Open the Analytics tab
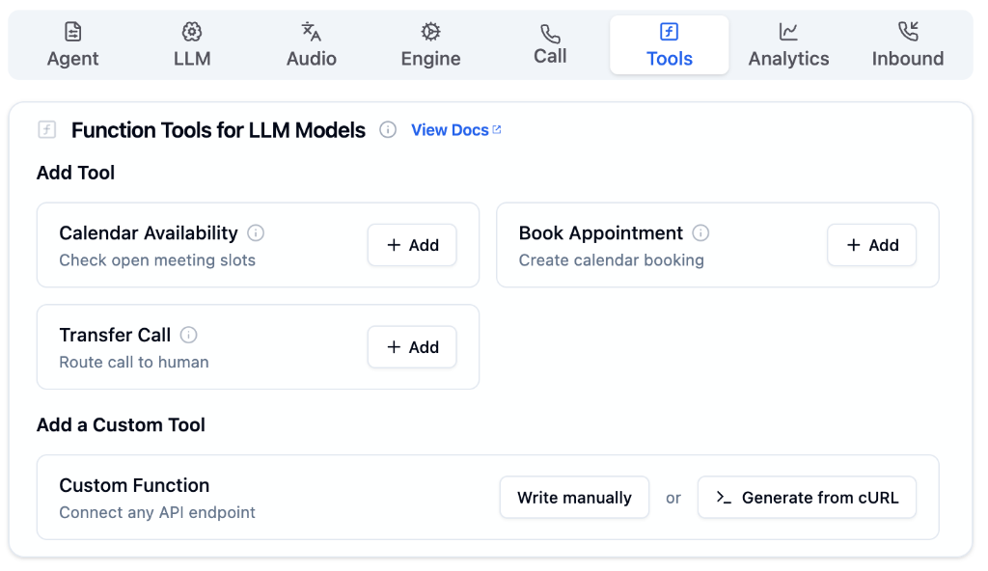Screen dimensions: 988x571 tap(788, 44)
